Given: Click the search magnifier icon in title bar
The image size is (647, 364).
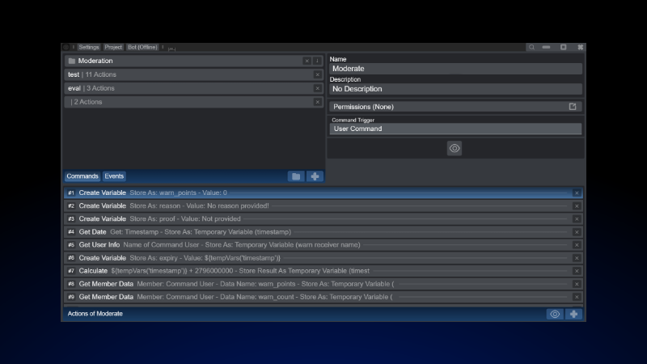Looking at the screenshot, I should [531, 48].
